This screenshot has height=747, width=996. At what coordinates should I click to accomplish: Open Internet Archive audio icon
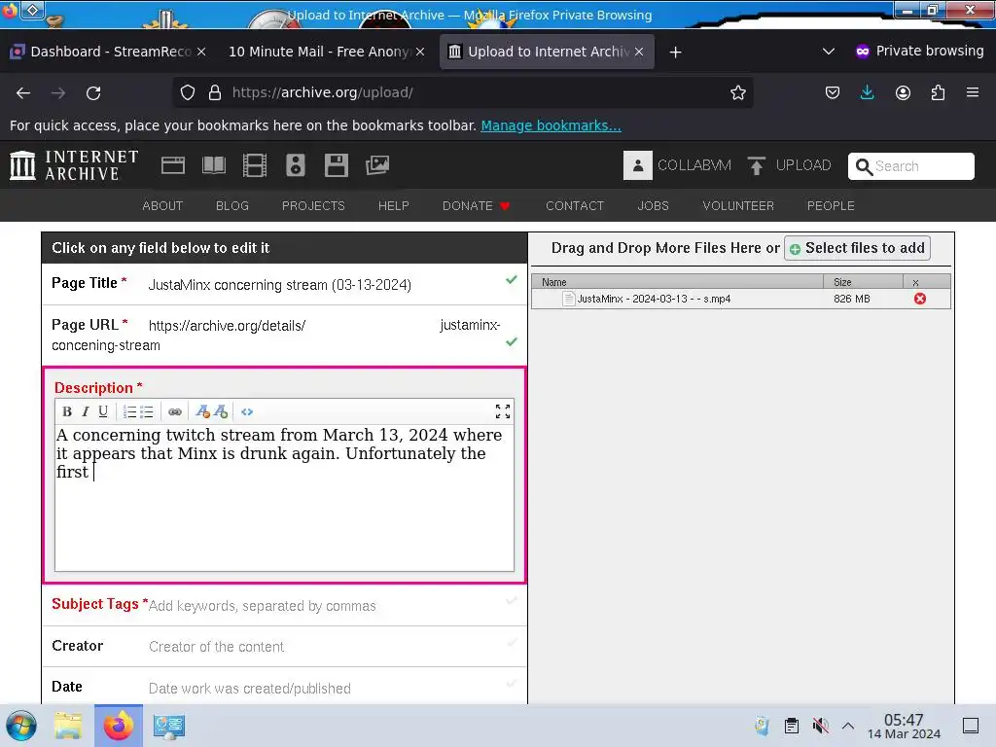[x=296, y=165]
